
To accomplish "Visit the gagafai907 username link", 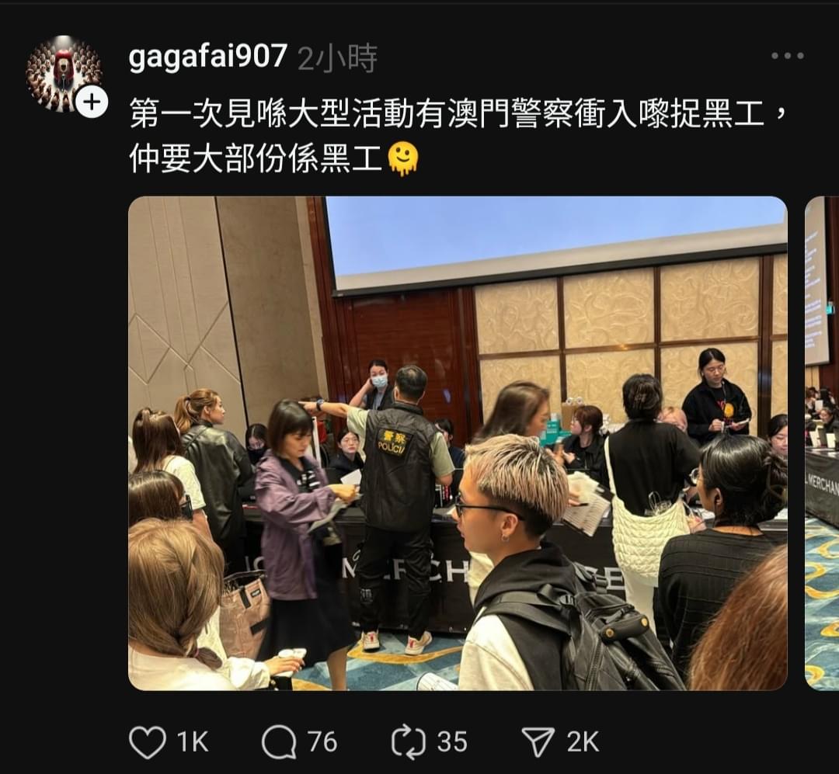I will coord(207,56).
